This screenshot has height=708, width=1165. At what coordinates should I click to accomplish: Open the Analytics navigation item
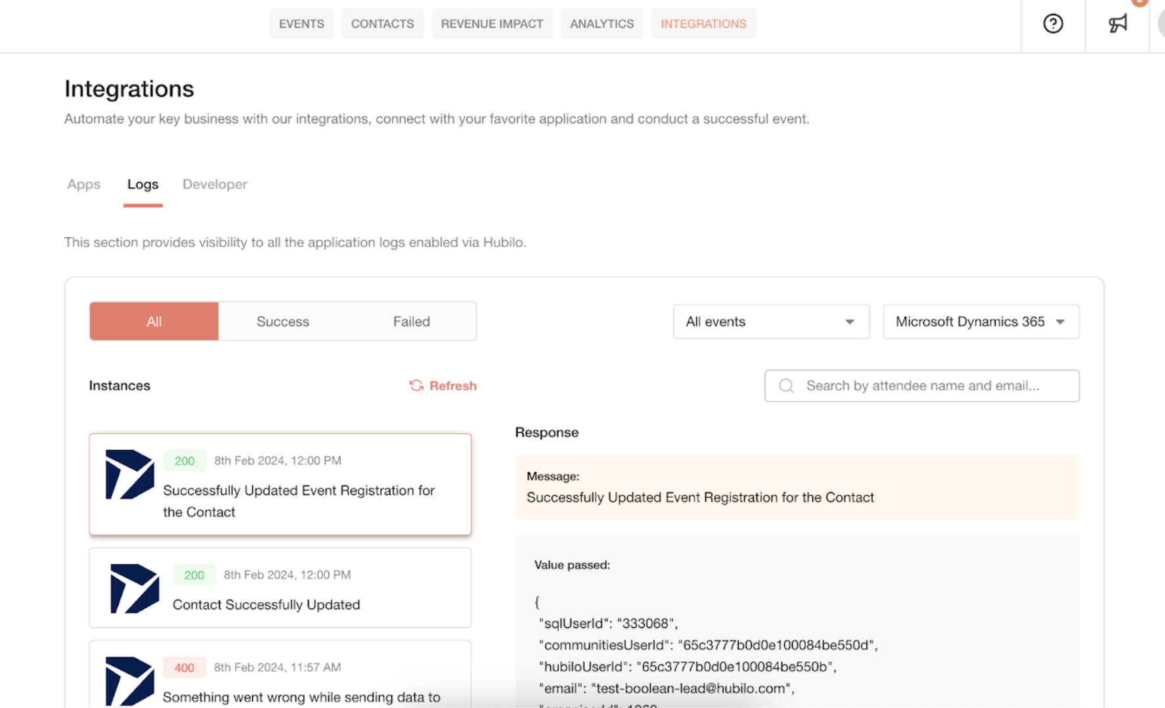point(602,24)
